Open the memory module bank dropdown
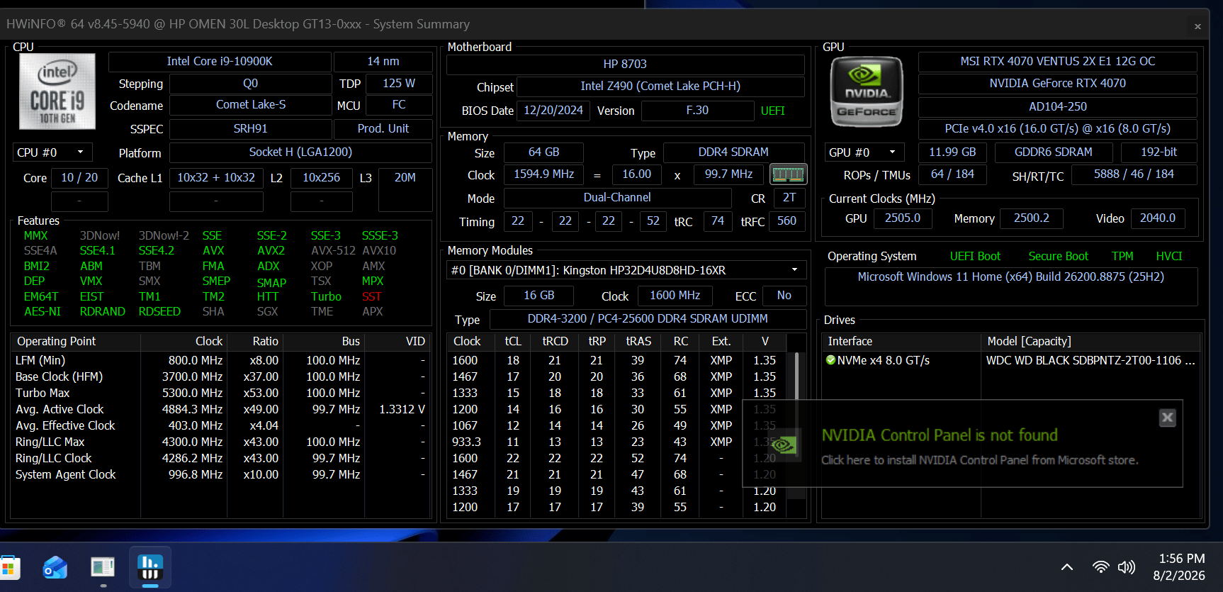The image size is (1223, 592). [x=627, y=270]
